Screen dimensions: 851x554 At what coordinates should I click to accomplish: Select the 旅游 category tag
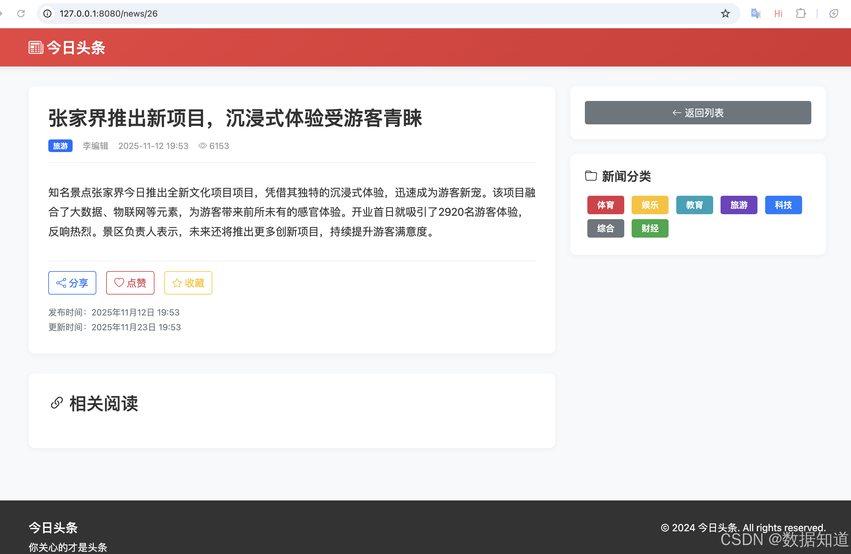coord(739,205)
